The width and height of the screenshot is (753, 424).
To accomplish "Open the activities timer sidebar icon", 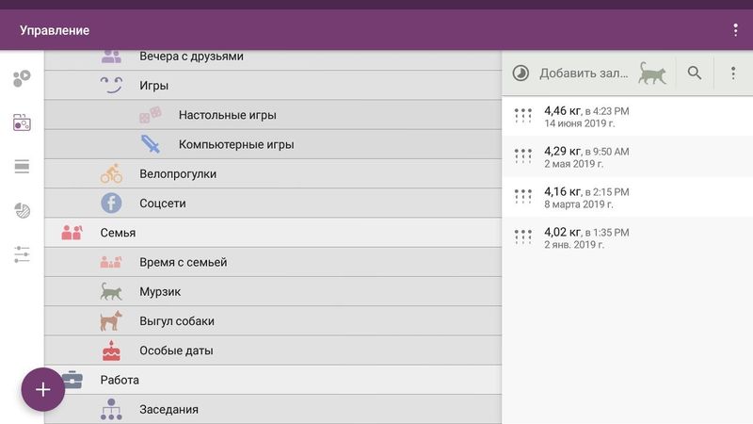I will click(22, 78).
